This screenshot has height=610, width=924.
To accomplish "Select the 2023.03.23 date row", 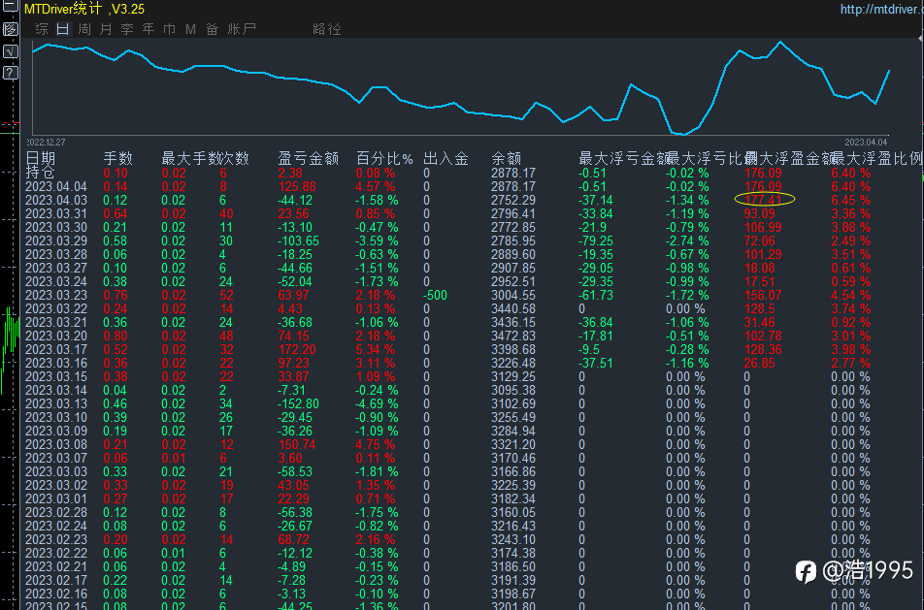I will tap(56, 295).
